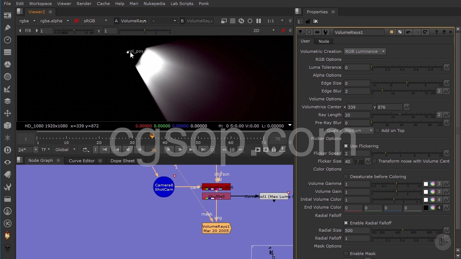The width and height of the screenshot is (461, 259).
Task: Float the VolumeRays1 properties panel
Action: point(444,32)
